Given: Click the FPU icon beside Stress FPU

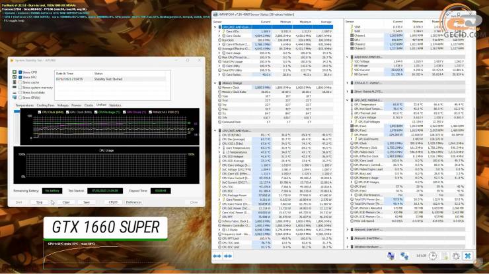Looking at the screenshot, I should [15, 77].
